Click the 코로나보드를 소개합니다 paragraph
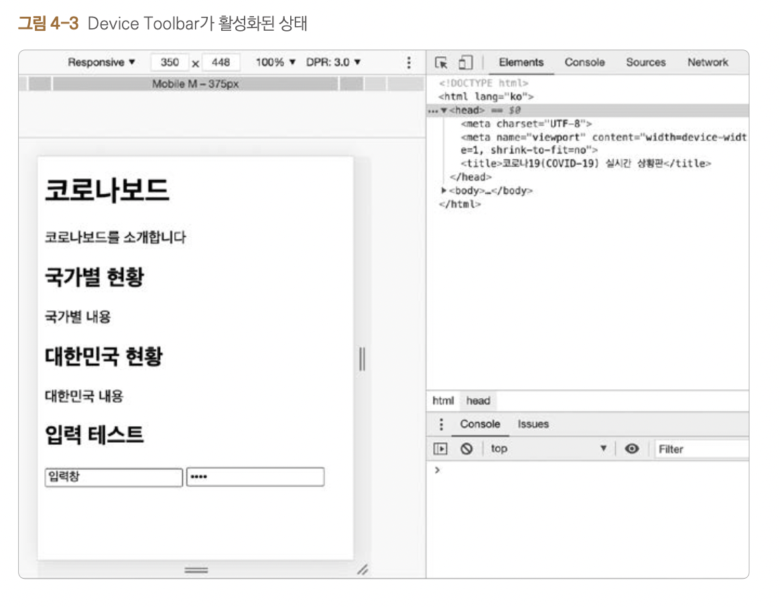The width and height of the screenshot is (780, 607). 115,237
